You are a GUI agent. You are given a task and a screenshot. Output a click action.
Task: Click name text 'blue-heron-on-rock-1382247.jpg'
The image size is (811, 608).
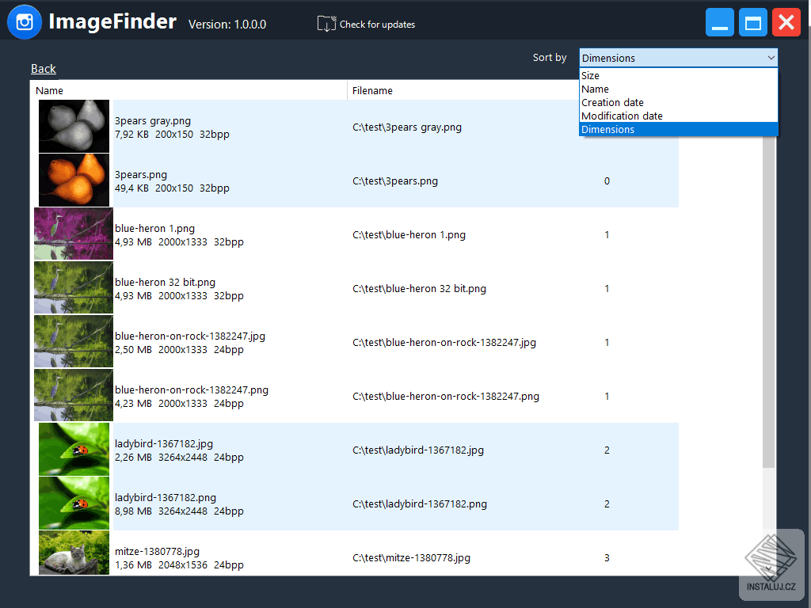click(190, 336)
